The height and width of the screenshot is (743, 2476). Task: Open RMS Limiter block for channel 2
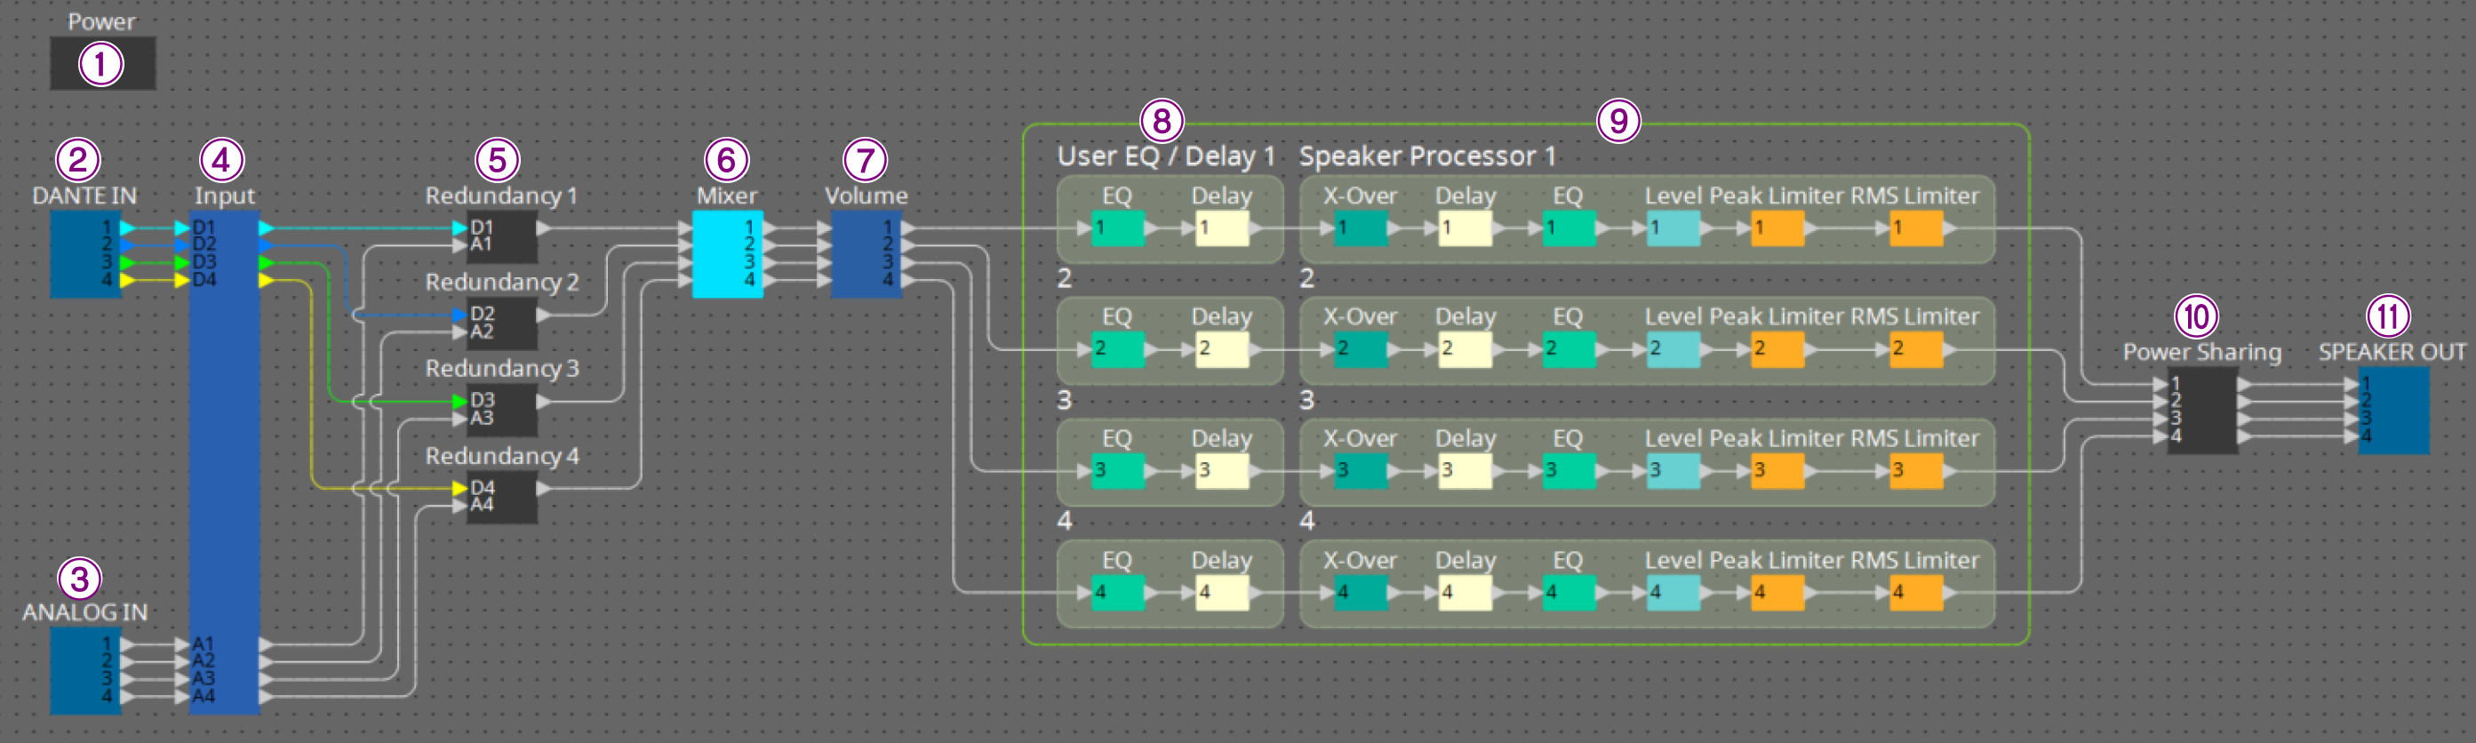pos(1915,350)
